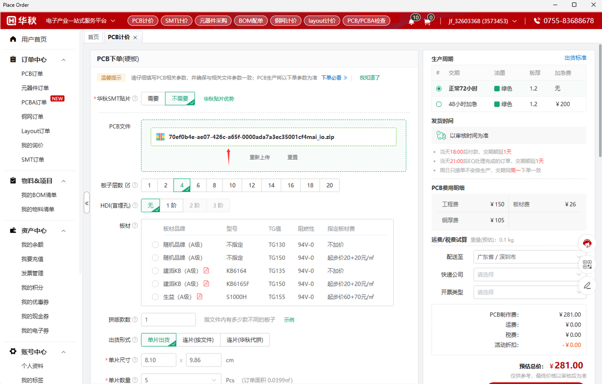Choose 随机品牌 TG130 material option
602x384 pixels.
click(155, 245)
